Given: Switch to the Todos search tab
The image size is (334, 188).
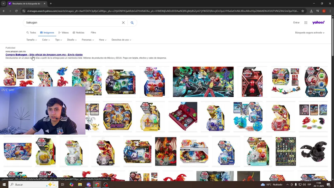Looking at the screenshot, I should point(31,33).
